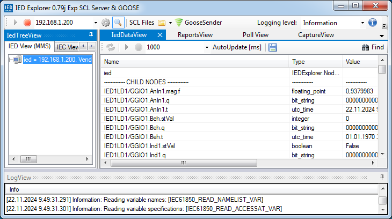Viewport: 392px width, 219px height.
Task: Toggle pin on the LogView panel
Action: point(382,177)
